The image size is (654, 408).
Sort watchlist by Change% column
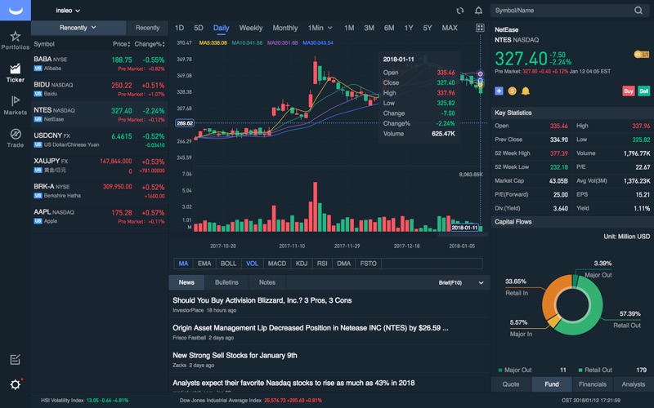[x=150, y=44]
